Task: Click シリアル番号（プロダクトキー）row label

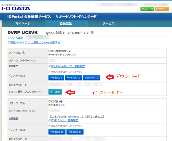Action: 25,92
